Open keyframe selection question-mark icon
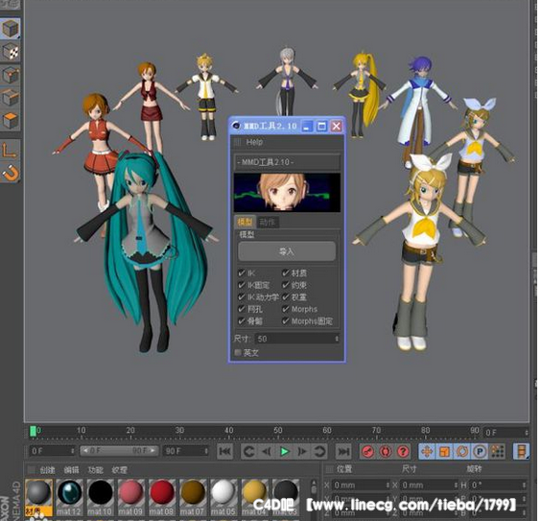Image resolution: width=541 pixels, height=521 pixels. tap(403, 451)
